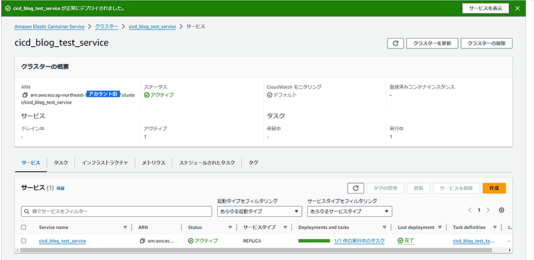Viewport: 534px width, 260px height.
Task: Sort by Status column arrow
Action: (230, 227)
